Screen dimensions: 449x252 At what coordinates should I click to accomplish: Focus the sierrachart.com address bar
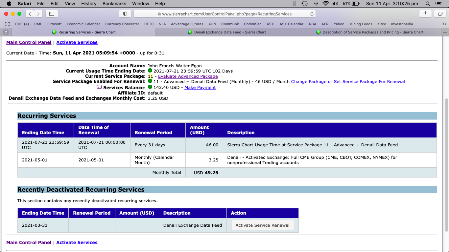point(225,14)
